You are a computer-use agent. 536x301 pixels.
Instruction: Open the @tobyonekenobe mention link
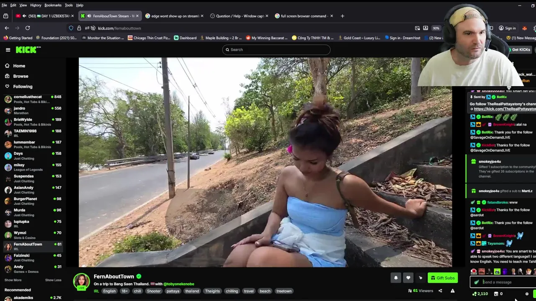(179, 284)
